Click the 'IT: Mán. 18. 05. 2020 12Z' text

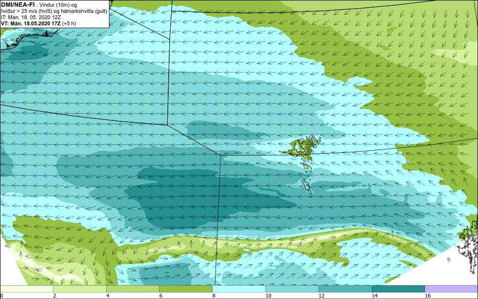tap(31, 17)
